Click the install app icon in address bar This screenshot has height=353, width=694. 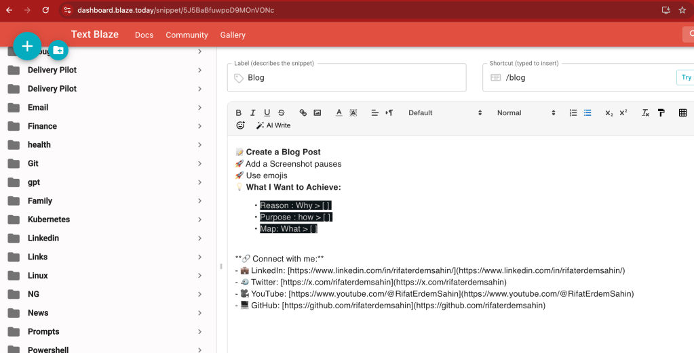(x=666, y=9)
